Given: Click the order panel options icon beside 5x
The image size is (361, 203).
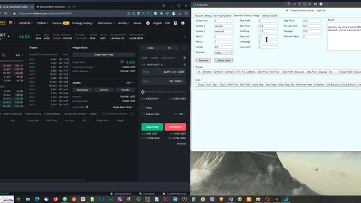Looking at the screenshot, I should (x=184, y=48).
